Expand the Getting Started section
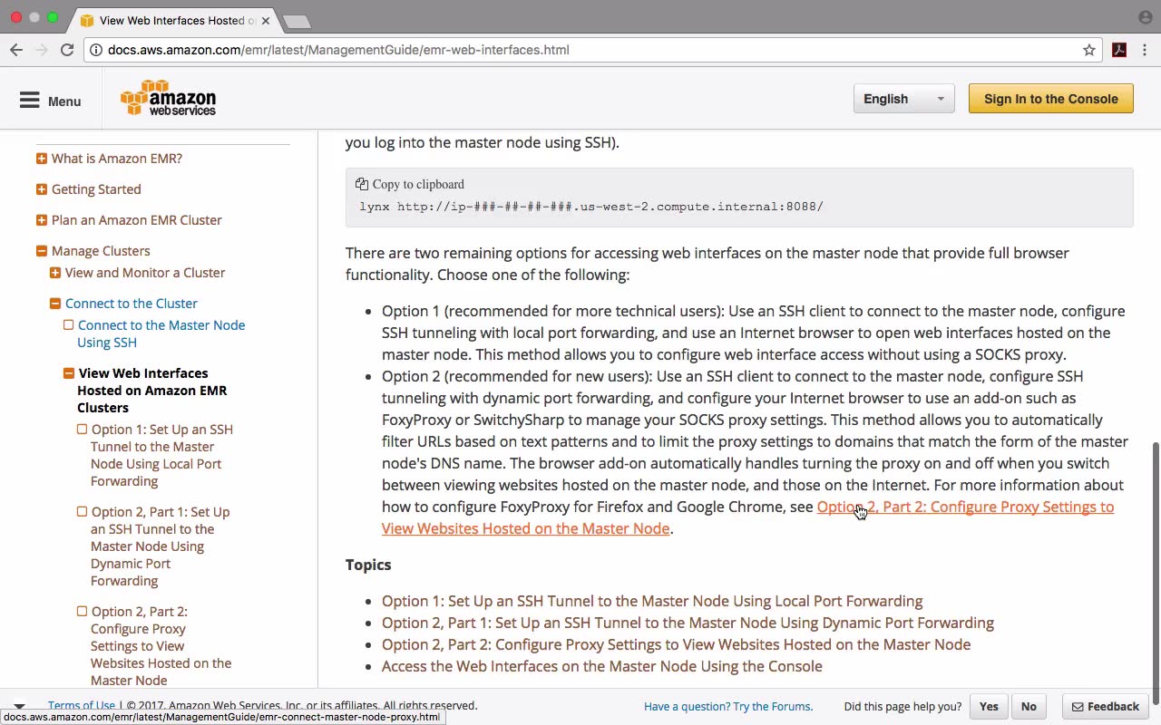The image size is (1161, 725). (x=42, y=189)
